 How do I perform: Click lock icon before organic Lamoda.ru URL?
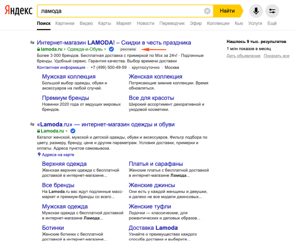(38, 131)
